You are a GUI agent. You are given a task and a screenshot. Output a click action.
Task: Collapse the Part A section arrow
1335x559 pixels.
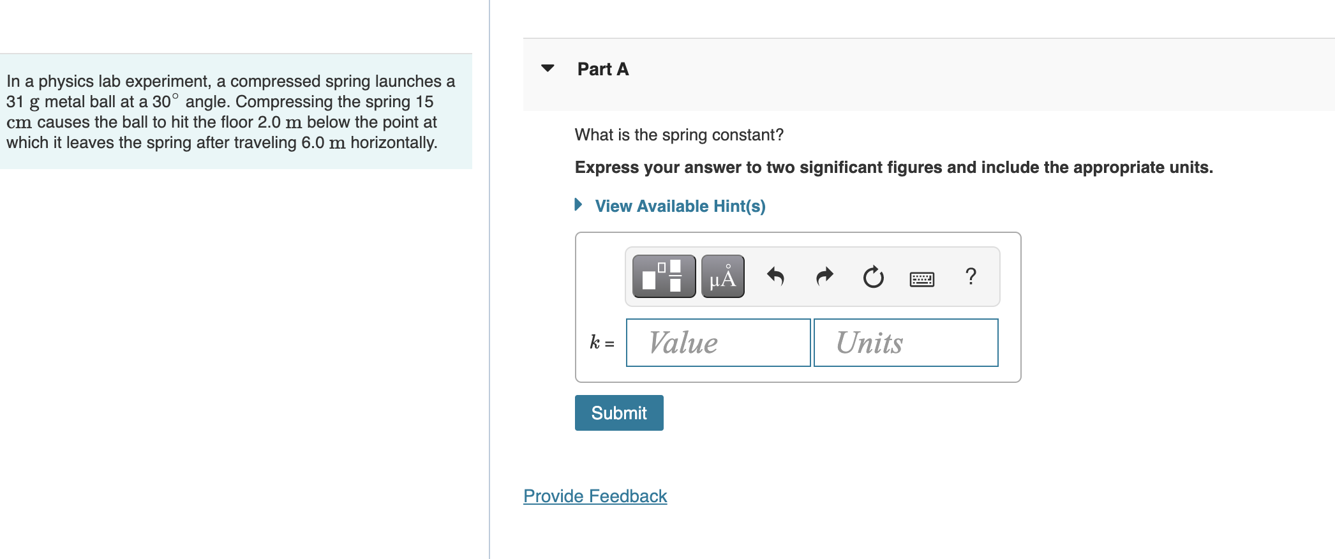[x=548, y=68]
